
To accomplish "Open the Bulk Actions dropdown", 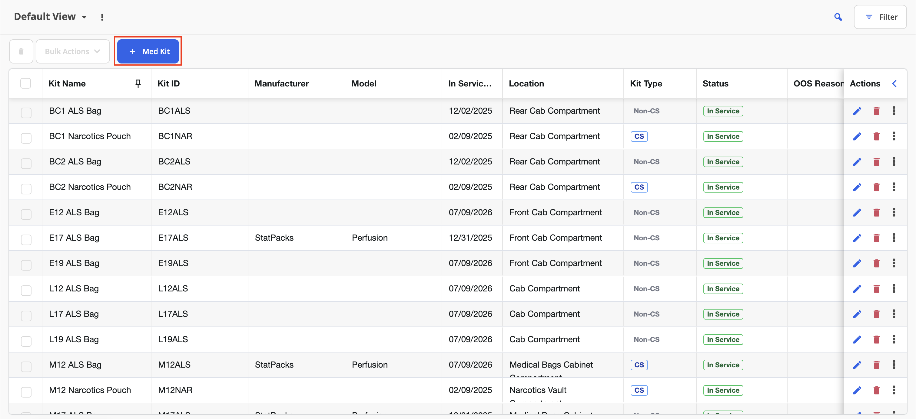I will [72, 51].
